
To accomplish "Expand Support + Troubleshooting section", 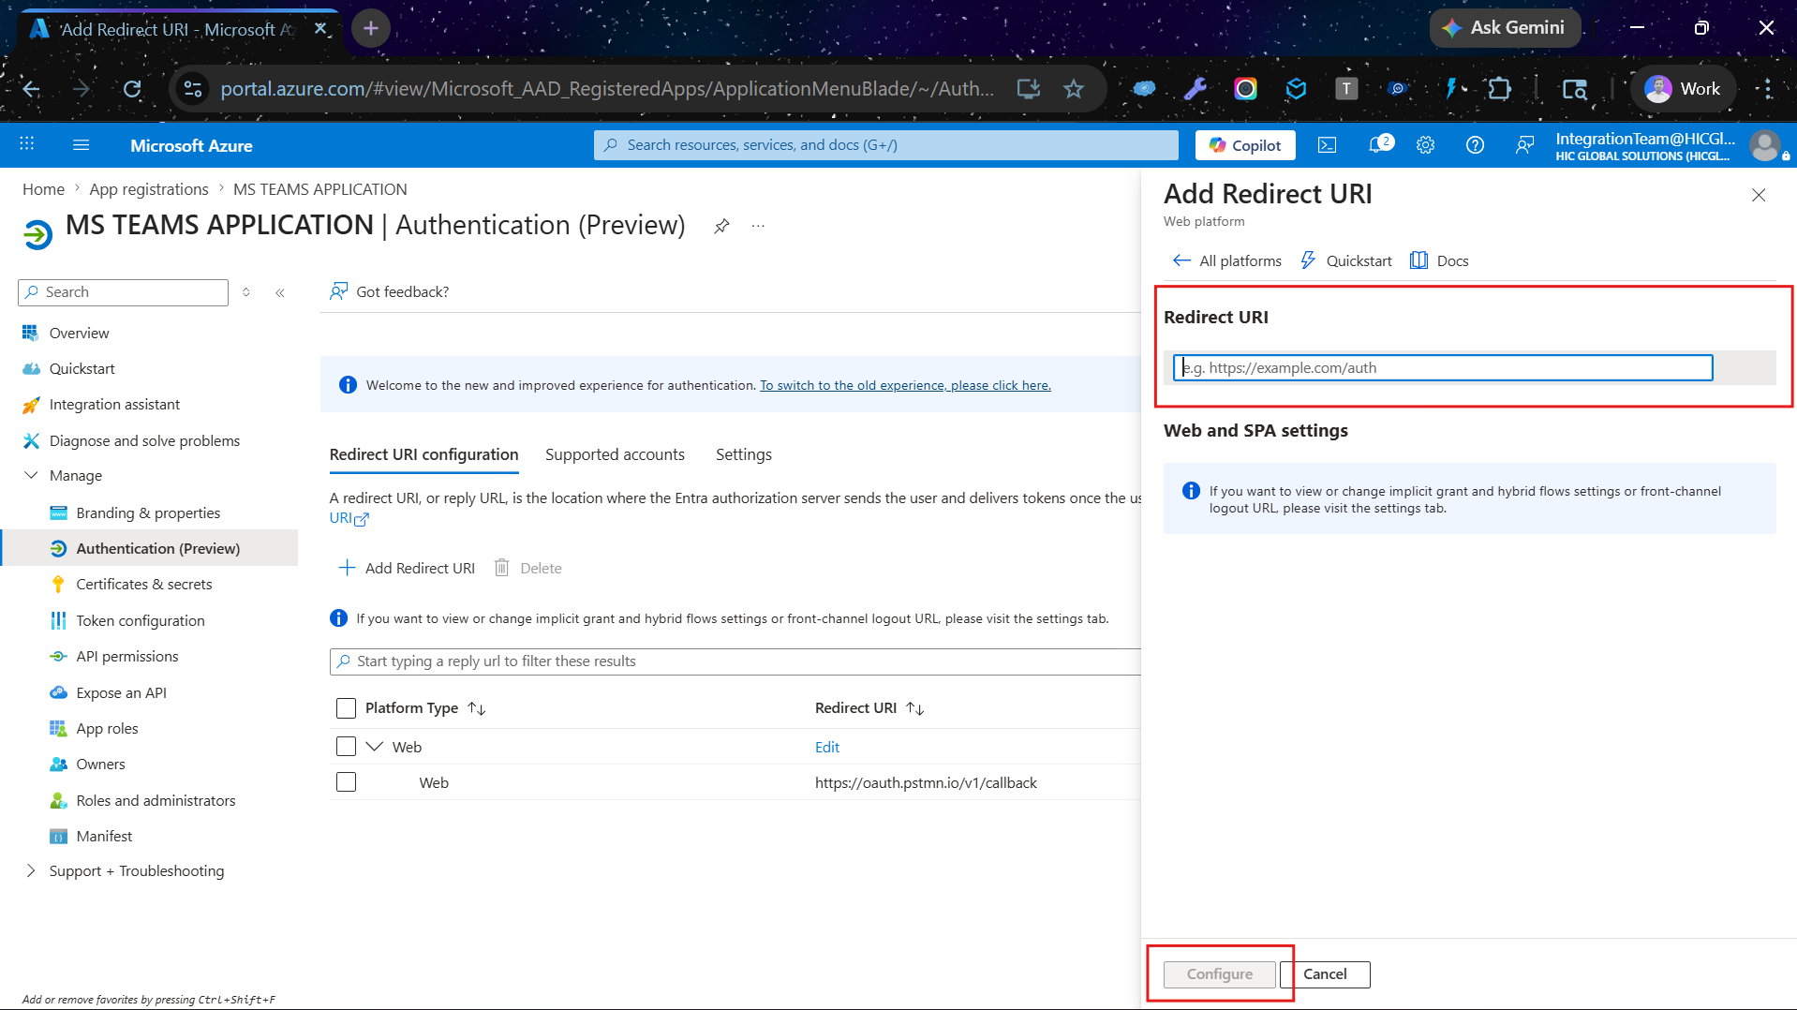I will pos(31,870).
